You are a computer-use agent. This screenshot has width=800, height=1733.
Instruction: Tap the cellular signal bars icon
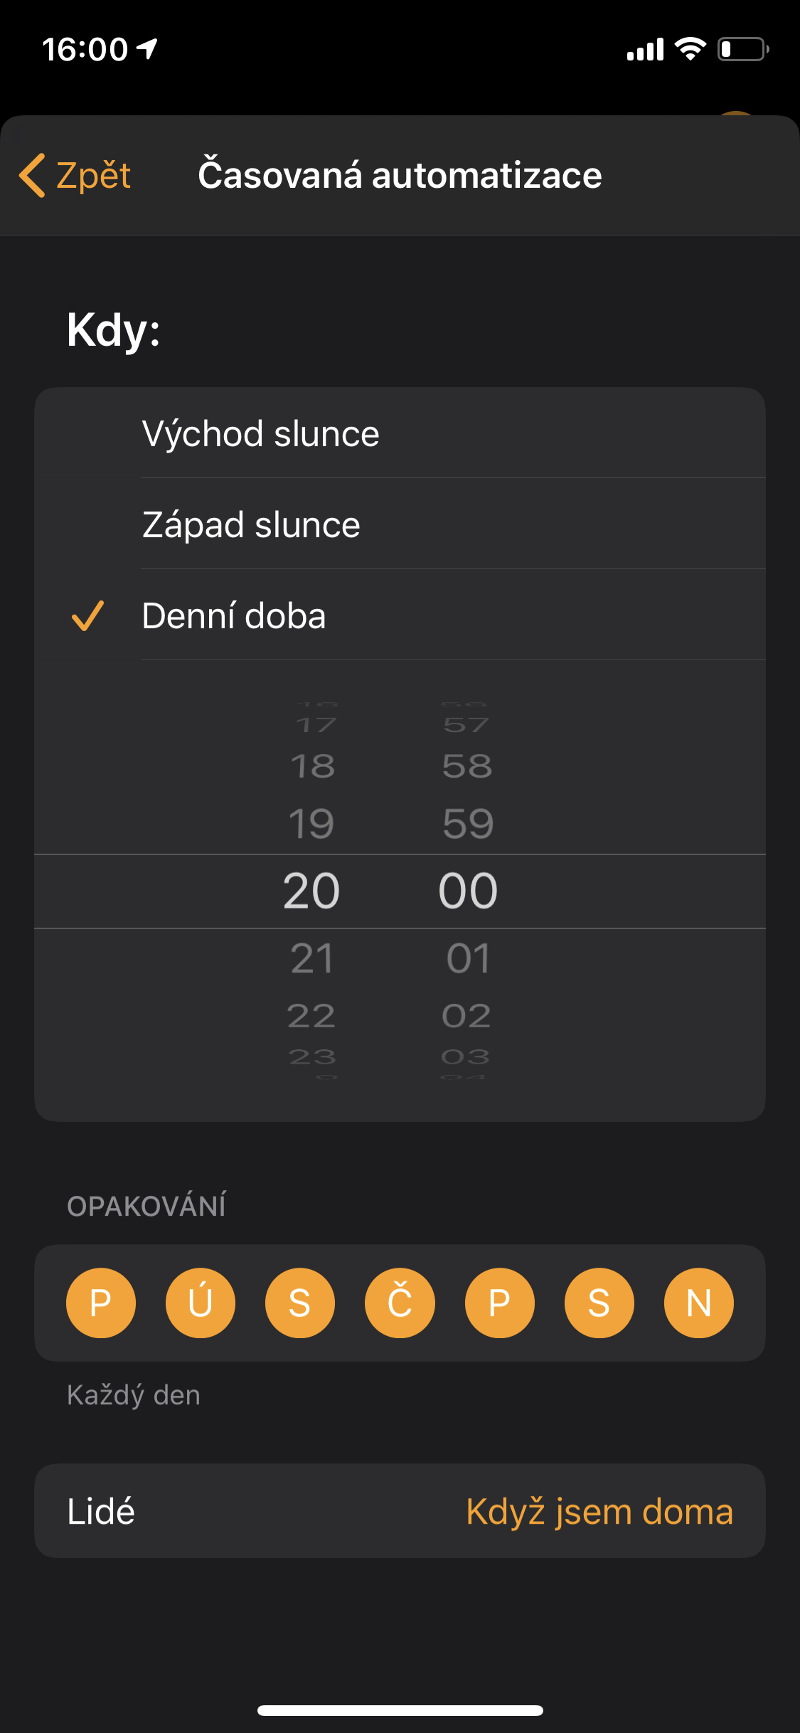click(645, 49)
